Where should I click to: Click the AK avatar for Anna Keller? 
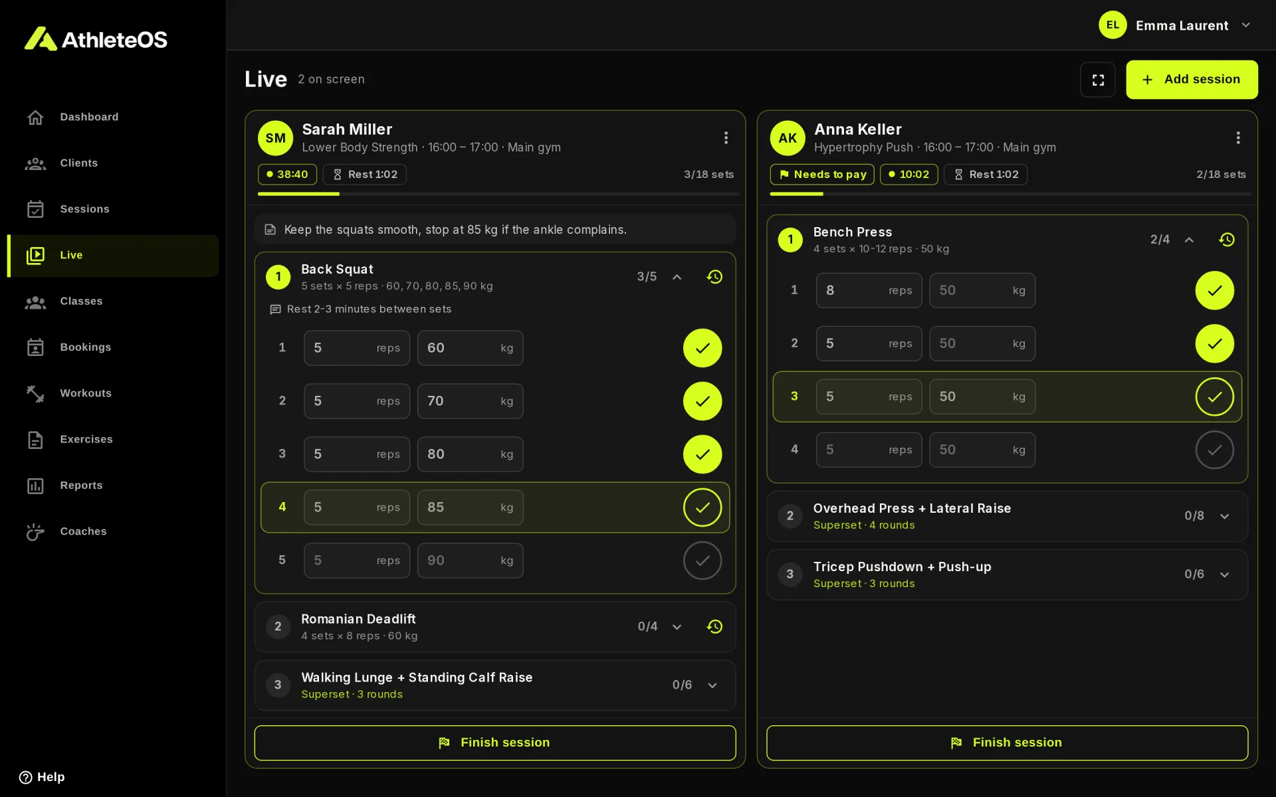(x=788, y=137)
